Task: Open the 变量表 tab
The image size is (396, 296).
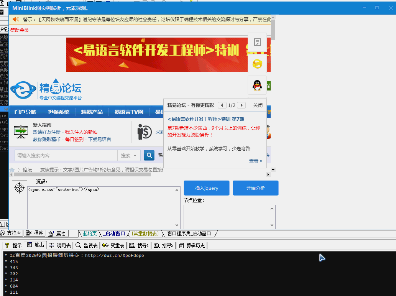Action: coord(113,245)
